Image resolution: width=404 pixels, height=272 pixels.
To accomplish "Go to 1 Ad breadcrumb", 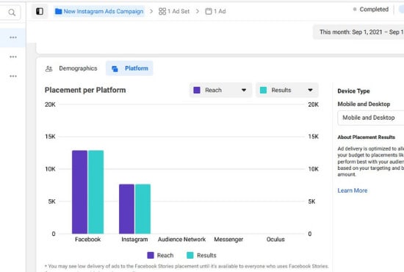I will click(x=215, y=11).
